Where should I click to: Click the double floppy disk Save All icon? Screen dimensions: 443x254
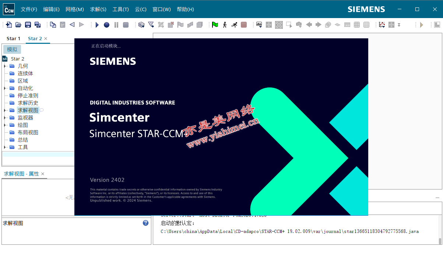38,25
